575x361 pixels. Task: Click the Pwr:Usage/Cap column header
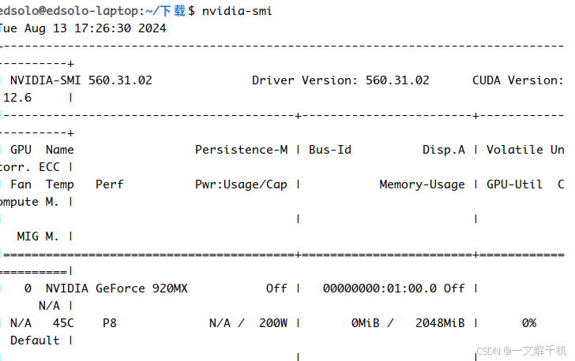tap(241, 184)
